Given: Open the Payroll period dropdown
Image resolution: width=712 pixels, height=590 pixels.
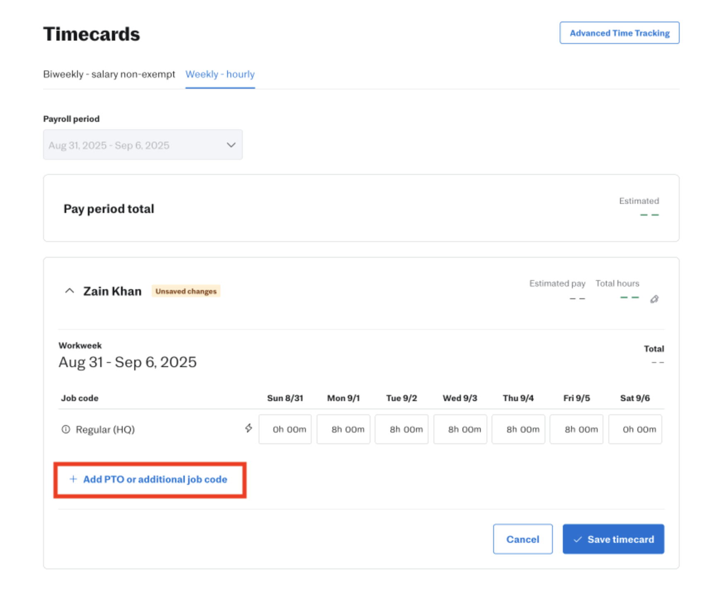Looking at the screenshot, I should [x=143, y=145].
